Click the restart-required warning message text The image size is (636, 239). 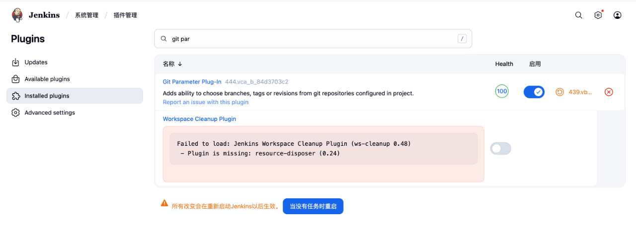pos(226,206)
